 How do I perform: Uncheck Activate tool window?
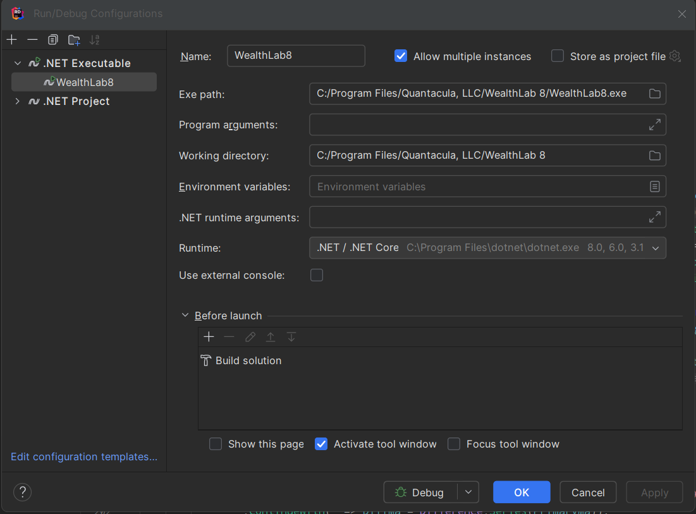tap(321, 444)
